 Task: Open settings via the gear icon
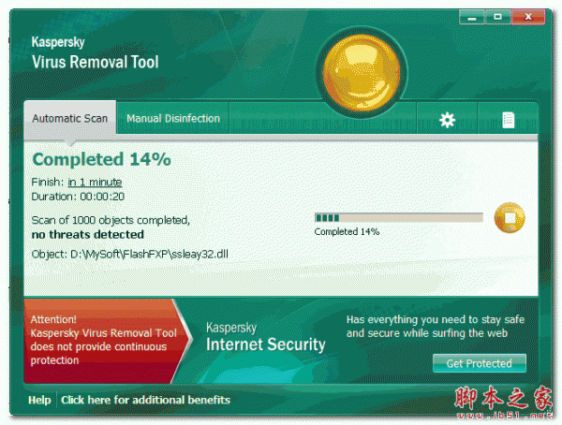click(447, 120)
